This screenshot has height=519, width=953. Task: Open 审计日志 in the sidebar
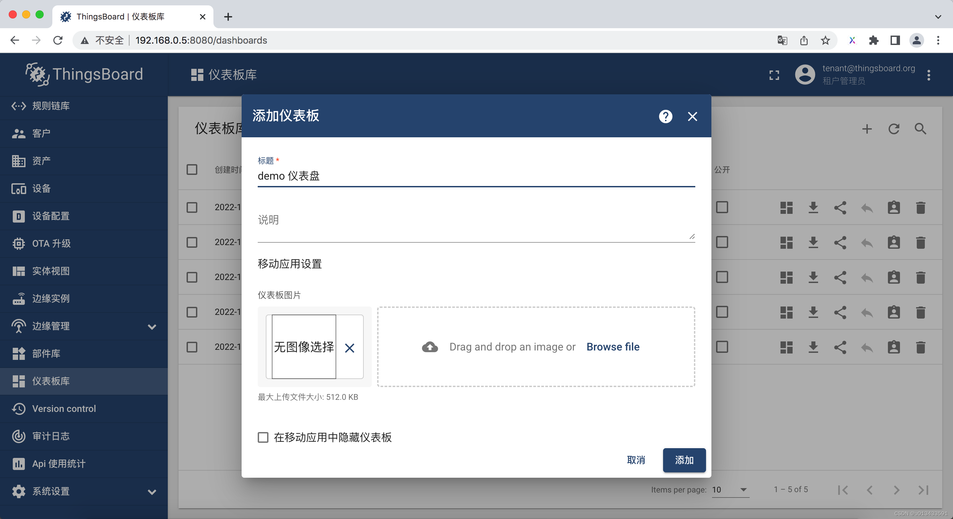[84, 436]
